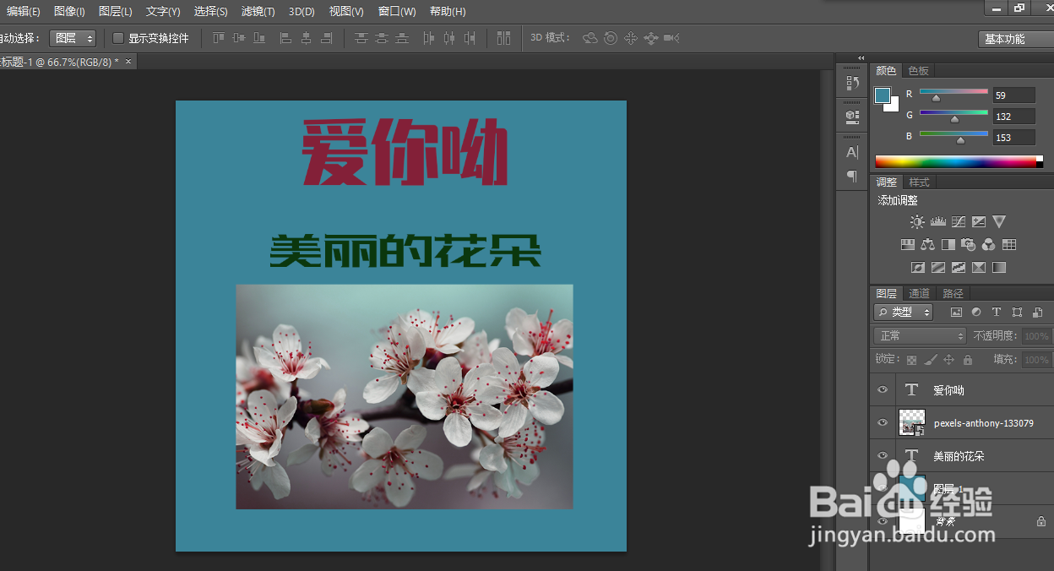Toggle lock position
This screenshot has width=1054, height=571.
pos(949,360)
